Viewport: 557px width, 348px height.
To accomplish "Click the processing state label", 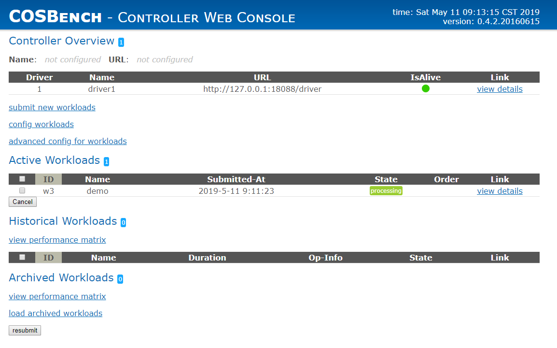I will pos(386,191).
